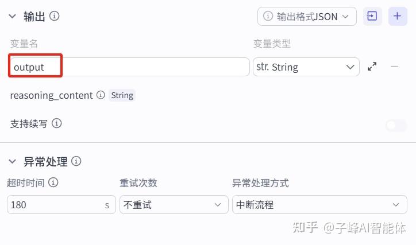Screen dimensions: 416x245
Task: Open the 输出格式JSON dropdown
Action: click(x=307, y=17)
